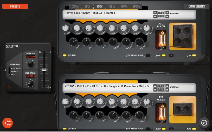The height and width of the screenshot is (132, 212).
Task: Click the Bass knob on Peavey rig
Action: (87, 42)
